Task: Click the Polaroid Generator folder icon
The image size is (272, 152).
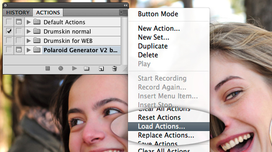Action: click(x=37, y=50)
